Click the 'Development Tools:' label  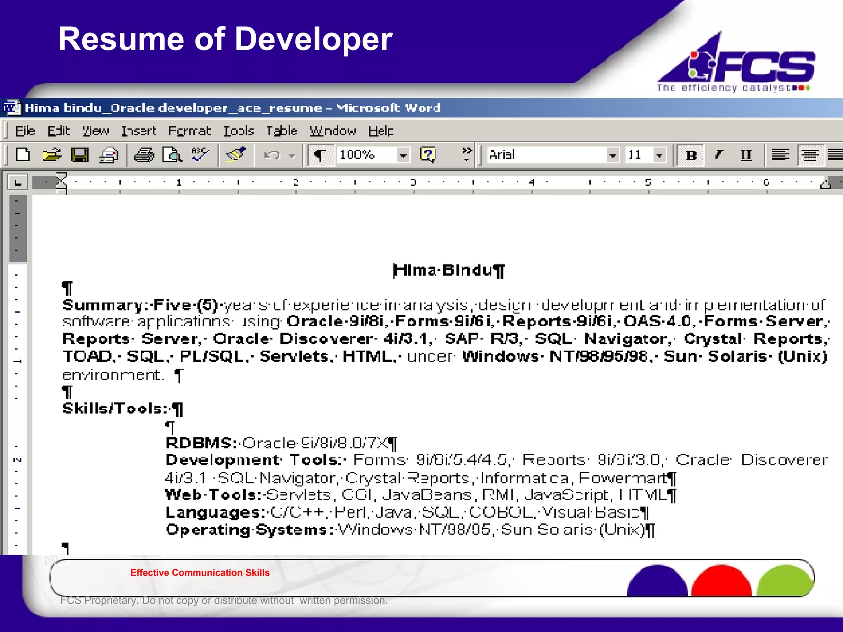coord(254,460)
